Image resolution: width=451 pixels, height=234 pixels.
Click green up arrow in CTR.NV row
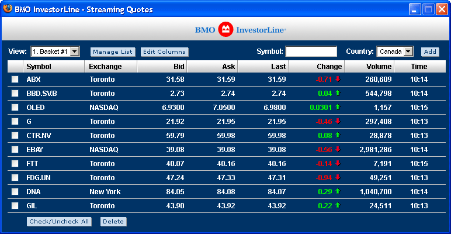pyautogui.click(x=338, y=136)
